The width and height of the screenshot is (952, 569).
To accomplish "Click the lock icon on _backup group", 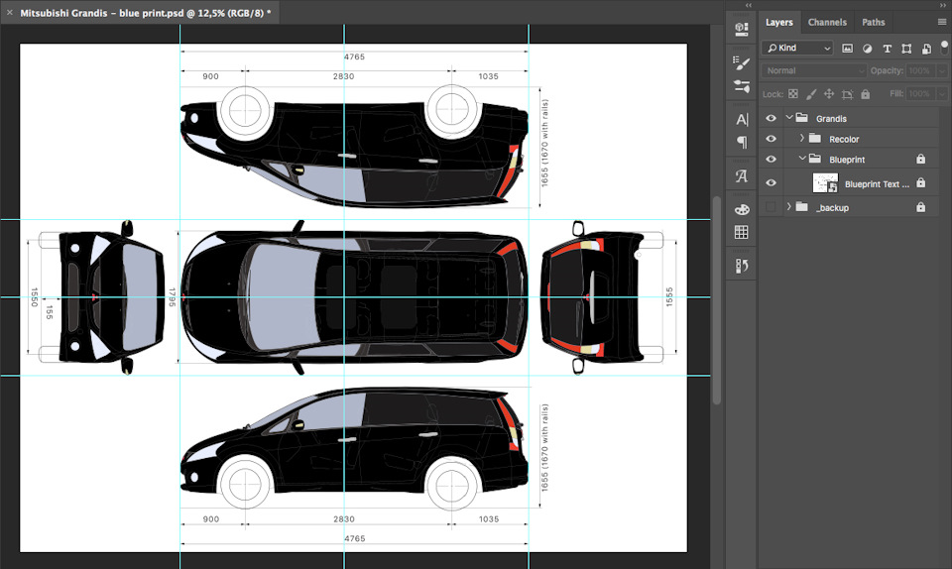I will (x=920, y=207).
